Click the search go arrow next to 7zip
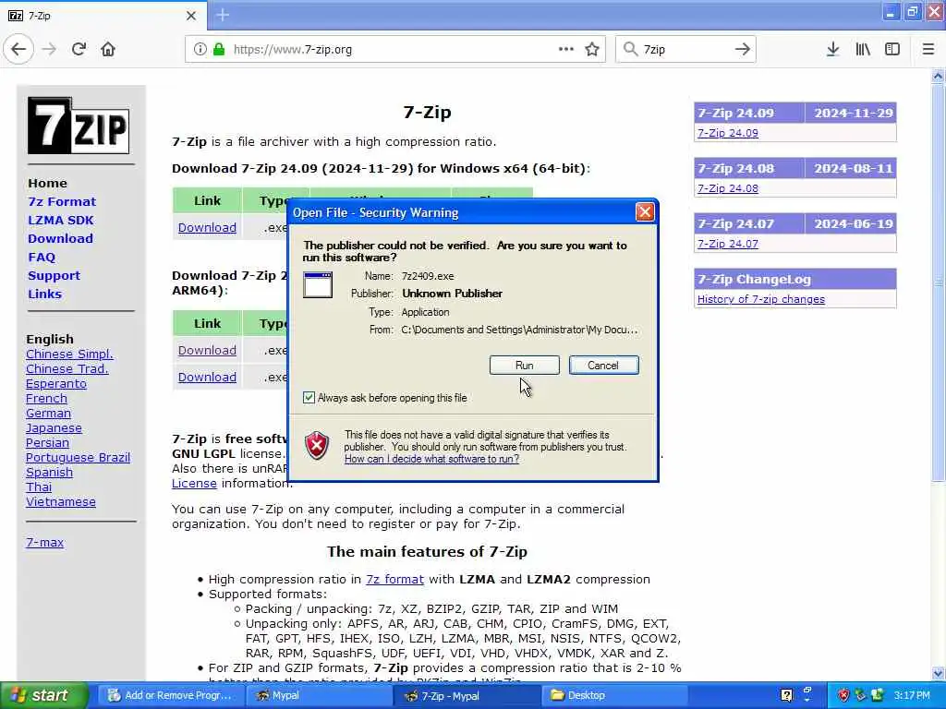 743,49
